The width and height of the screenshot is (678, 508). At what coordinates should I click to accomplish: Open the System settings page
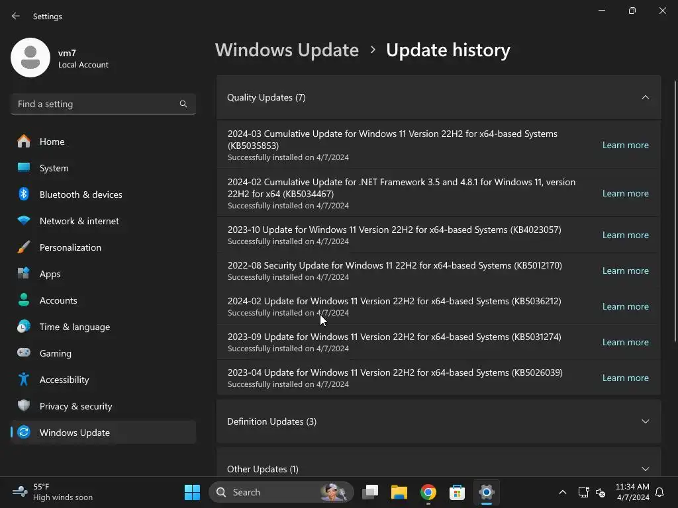[103, 167]
